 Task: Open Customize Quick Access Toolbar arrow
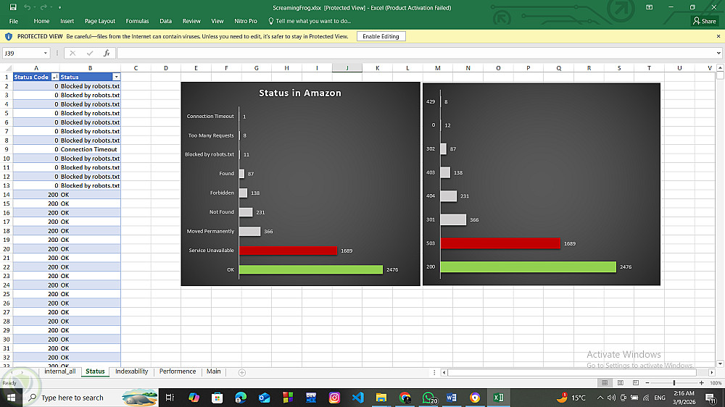59,8
